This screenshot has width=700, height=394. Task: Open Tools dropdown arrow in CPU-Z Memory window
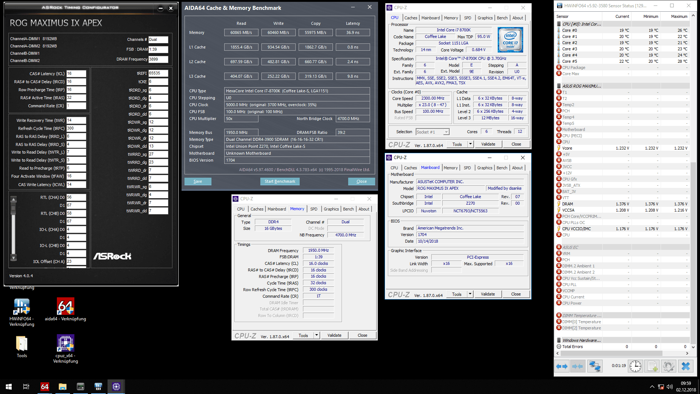[316, 335]
